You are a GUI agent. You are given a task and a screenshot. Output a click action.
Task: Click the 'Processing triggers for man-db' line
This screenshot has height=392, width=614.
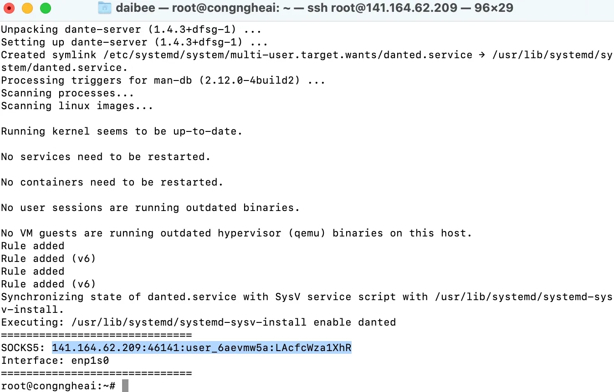163,80
